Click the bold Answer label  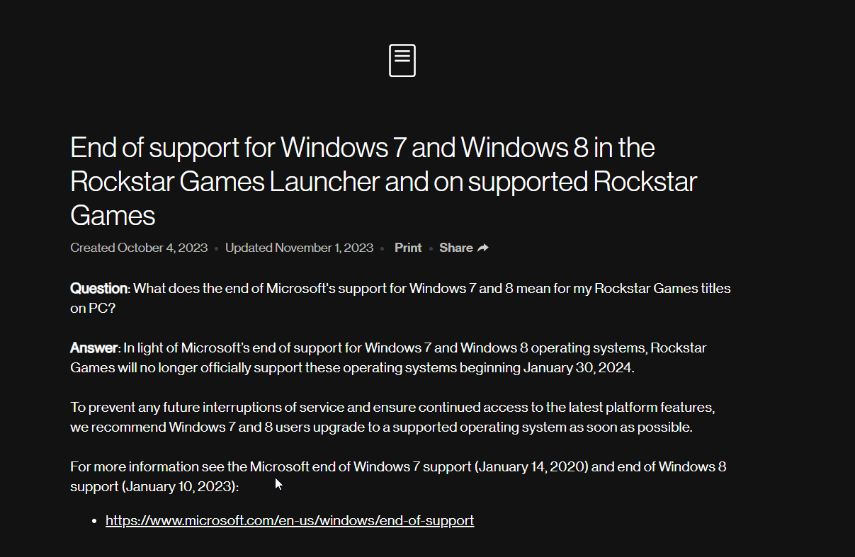[x=94, y=348]
